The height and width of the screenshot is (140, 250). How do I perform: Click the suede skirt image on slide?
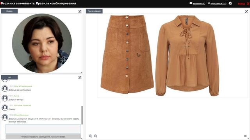tap(127, 54)
